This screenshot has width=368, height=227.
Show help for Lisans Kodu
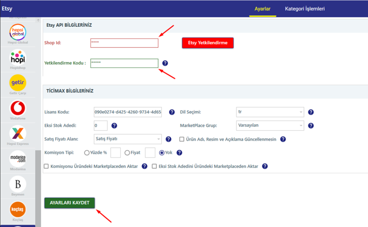(x=172, y=112)
